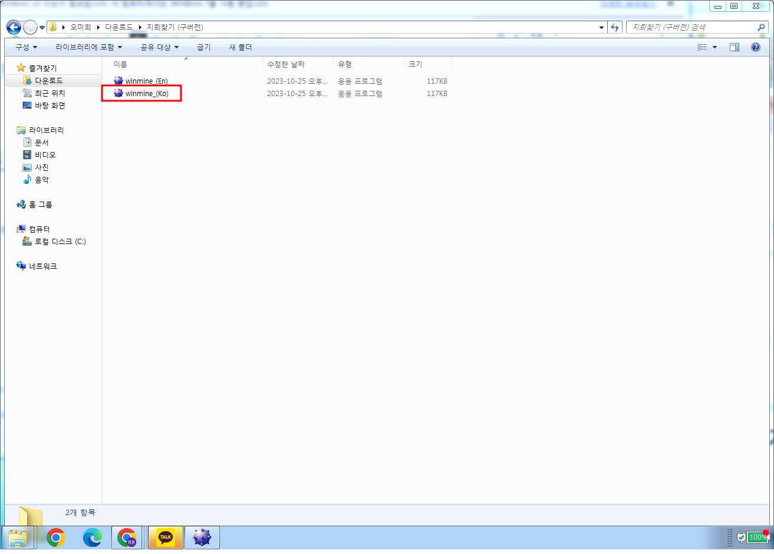
Task: Open the 구성 menu
Action: click(x=26, y=47)
